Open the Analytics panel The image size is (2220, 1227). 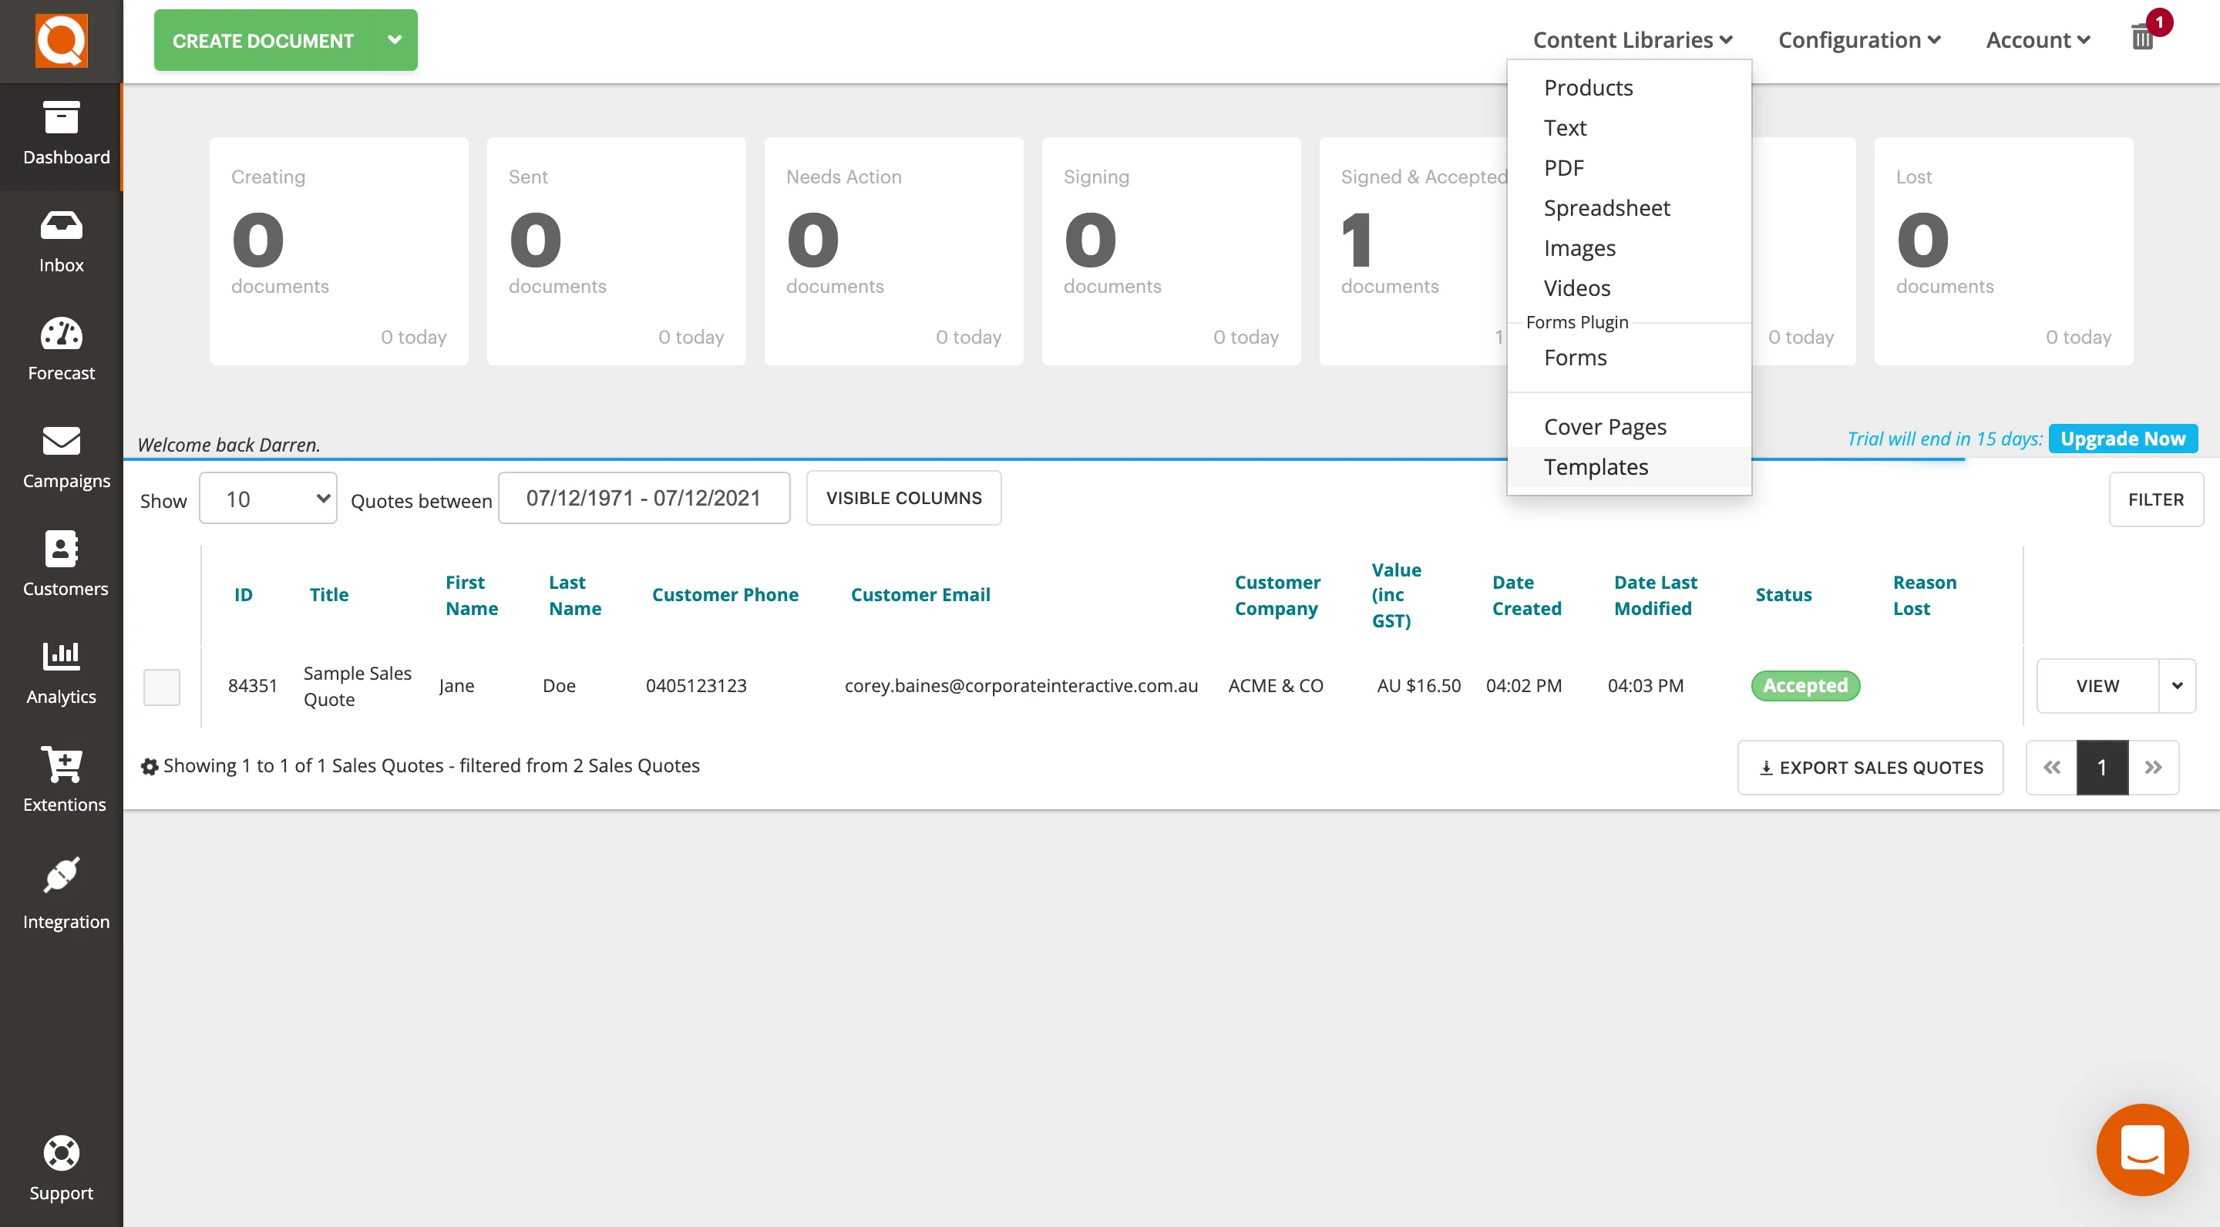(x=61, y=672)
